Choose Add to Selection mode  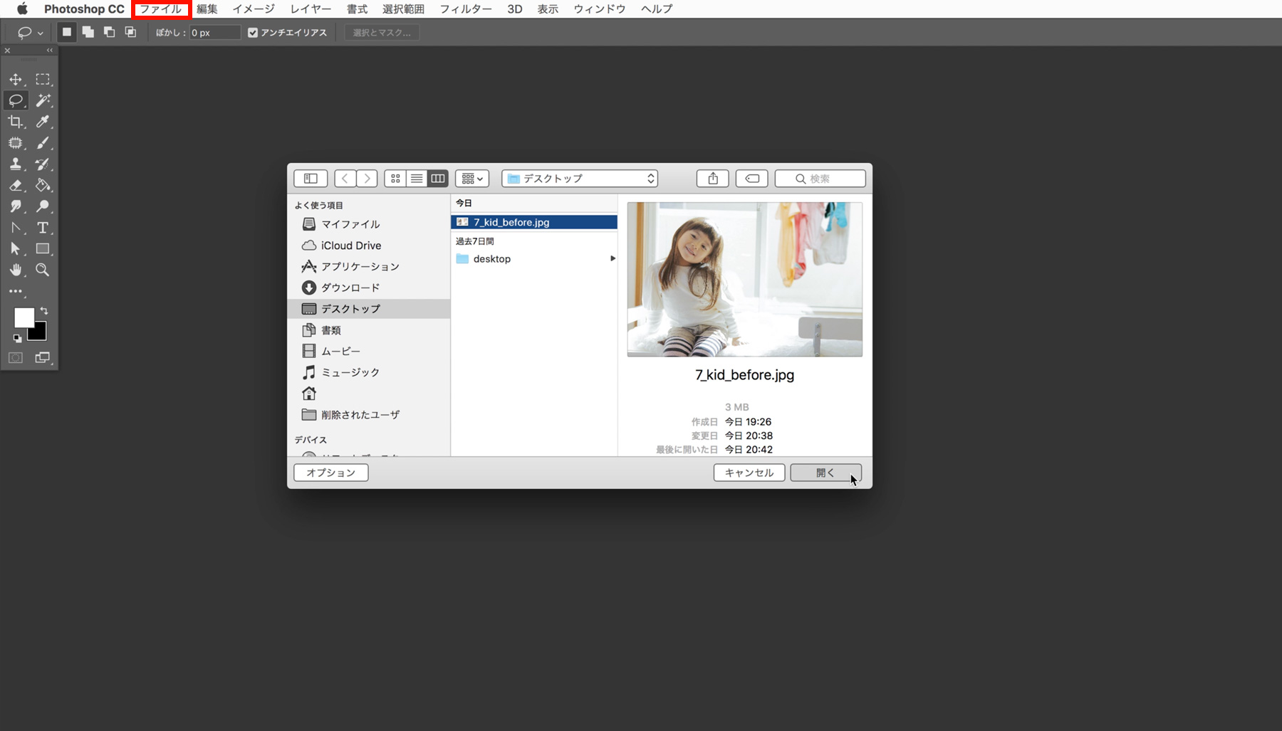[x=88, y=32]
